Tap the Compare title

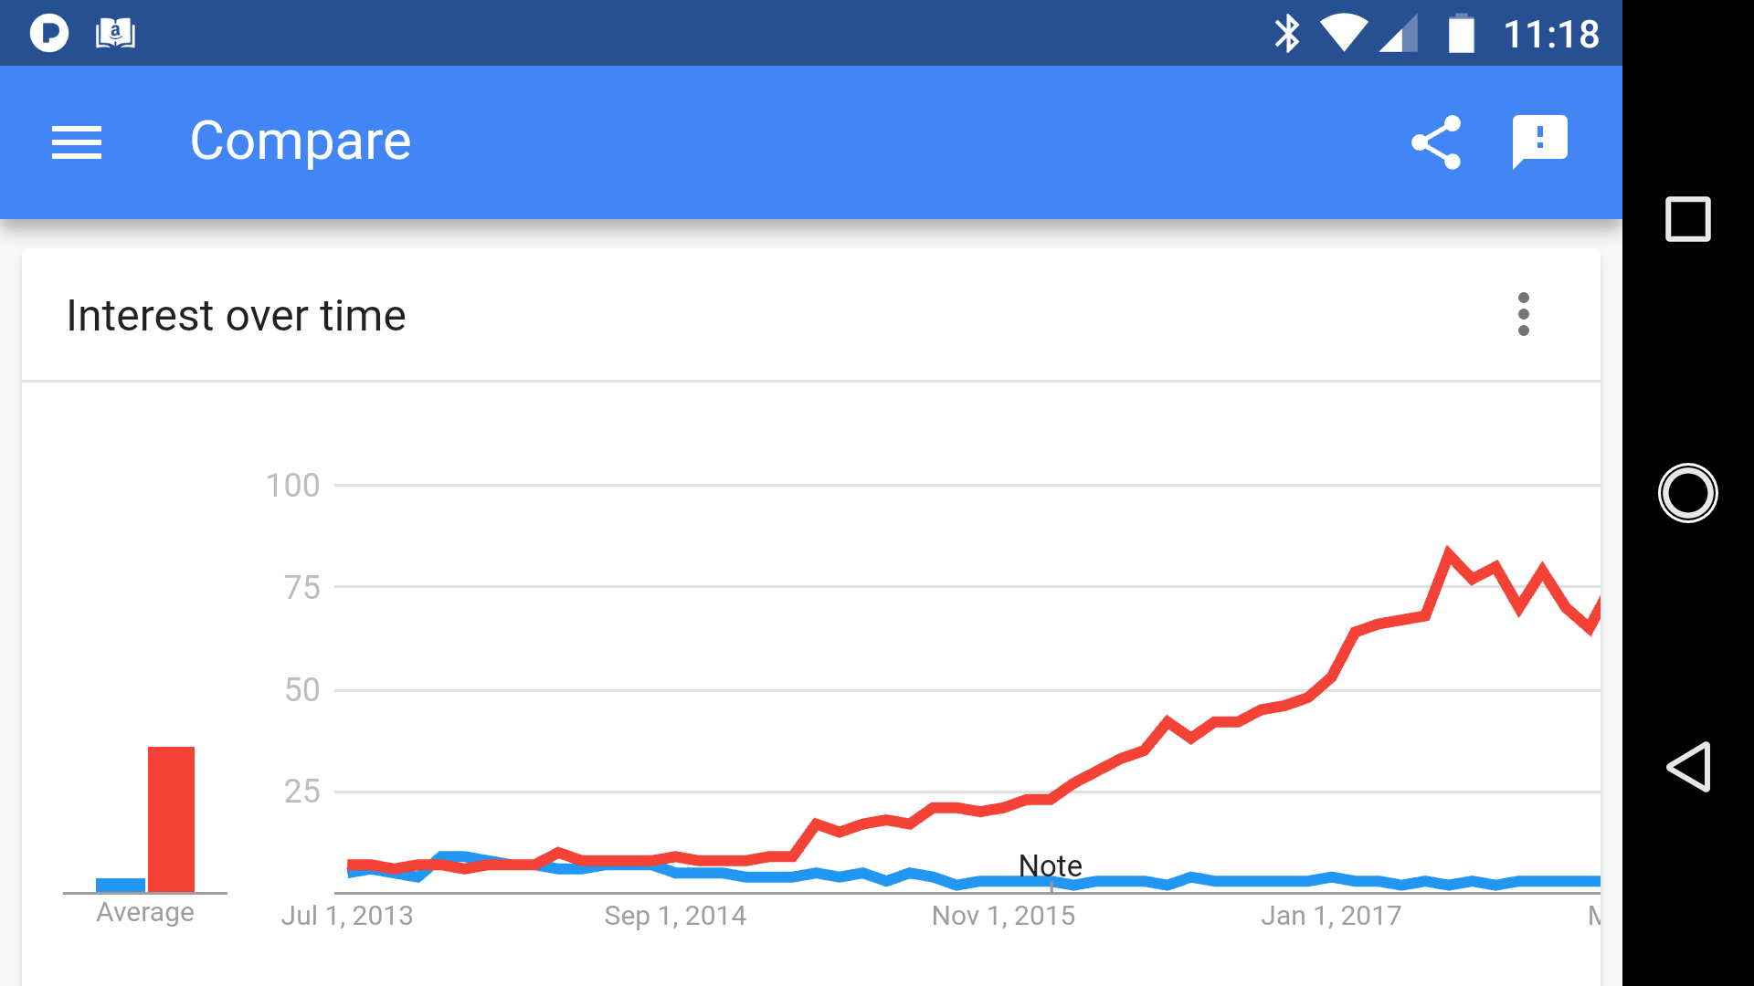click(301, 142)
